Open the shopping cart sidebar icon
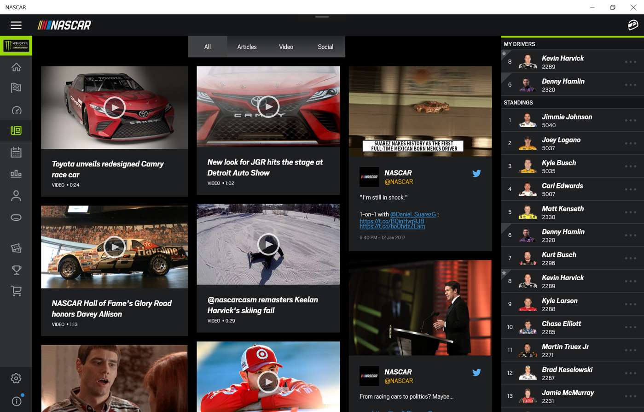The width and height of the screenshot is (644, 412). 16,291
